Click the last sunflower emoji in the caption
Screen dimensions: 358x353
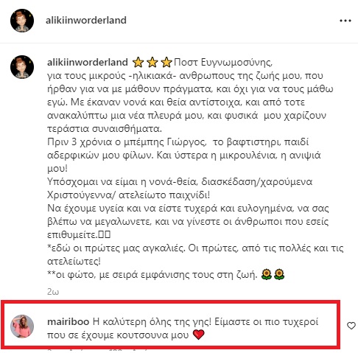pos(279,274)
